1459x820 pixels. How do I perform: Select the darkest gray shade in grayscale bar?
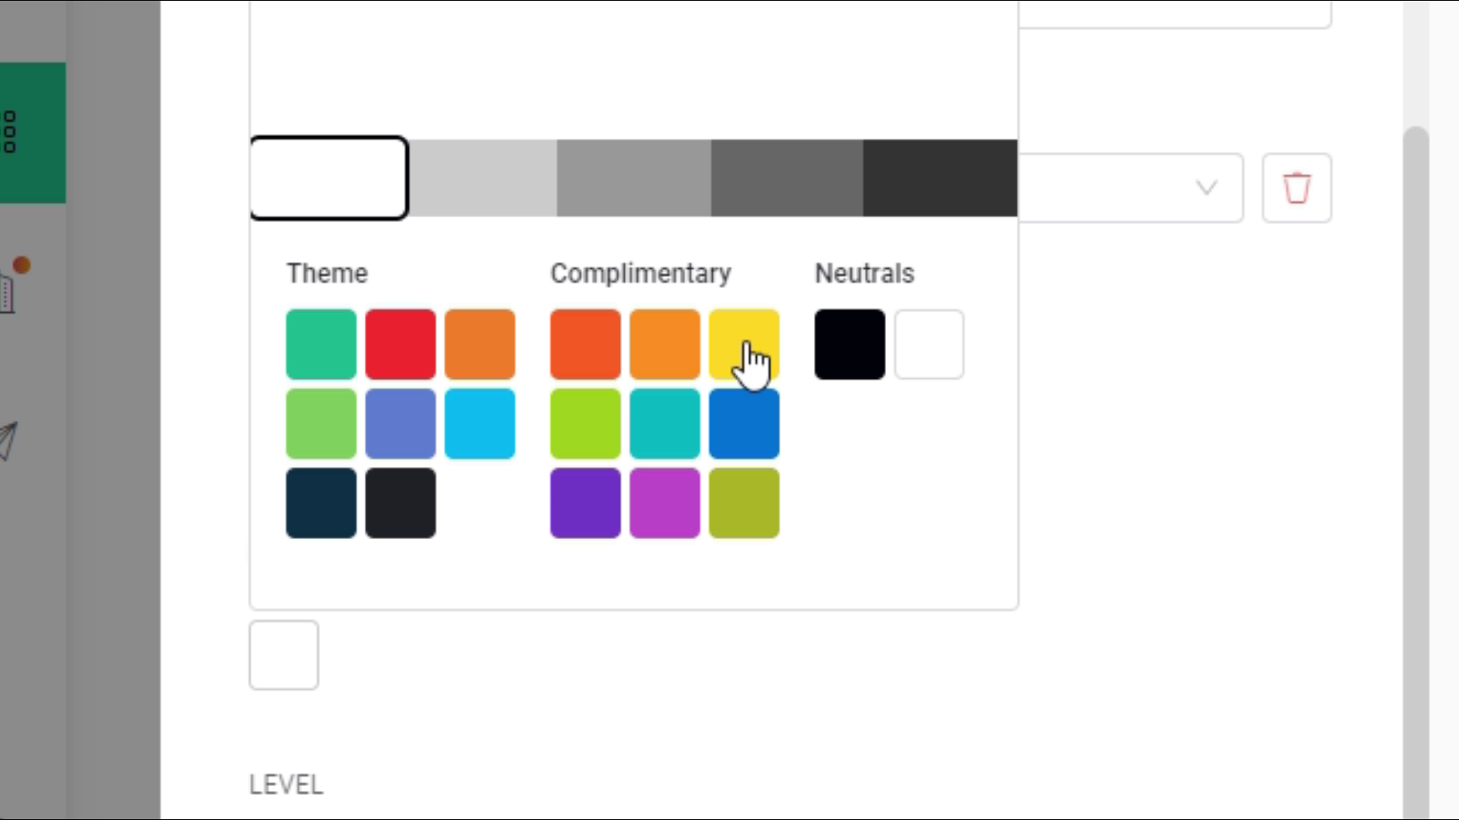tap(940, 178)
